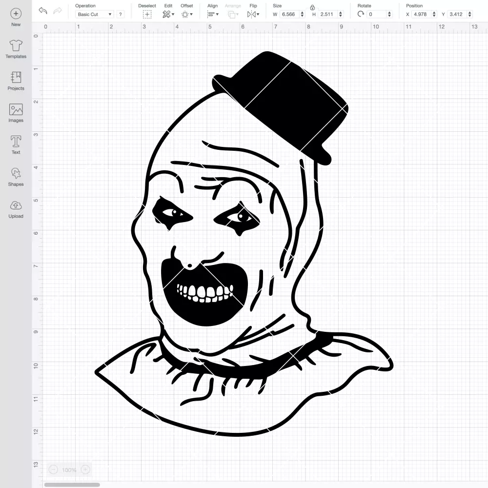The image size is (488, 488).
Task: Click the Operation help question mark
Action: pos(121,14)
